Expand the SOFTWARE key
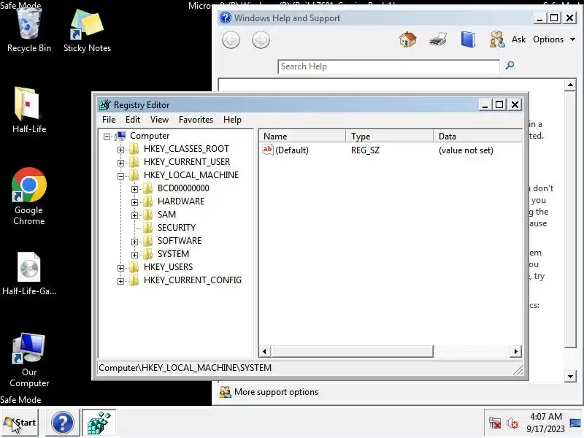The width and height of the screenshot is (584, 438). [134, 242]
